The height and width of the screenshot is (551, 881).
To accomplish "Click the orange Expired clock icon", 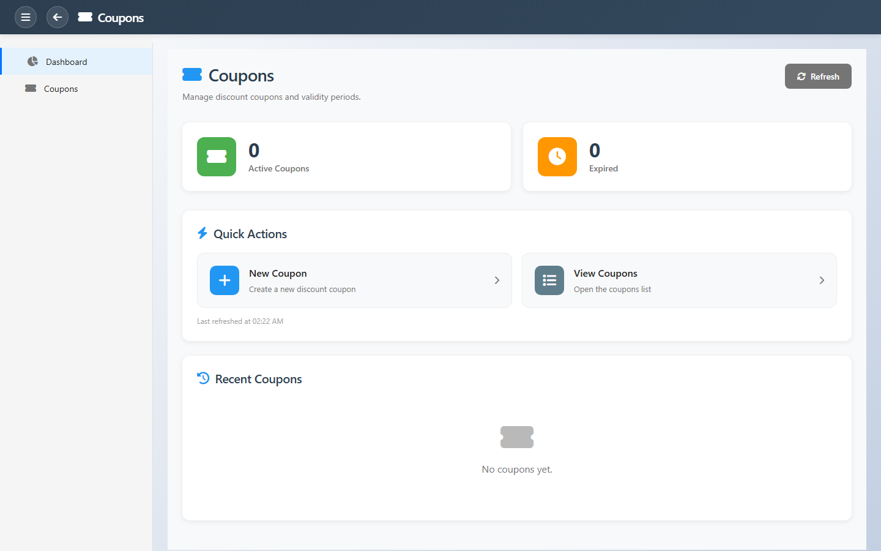I will [x=557, y=157].
